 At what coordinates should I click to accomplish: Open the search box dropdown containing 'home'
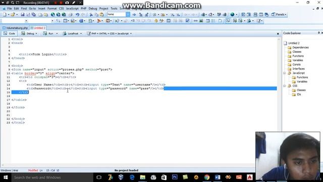click(x=128, y=14)
